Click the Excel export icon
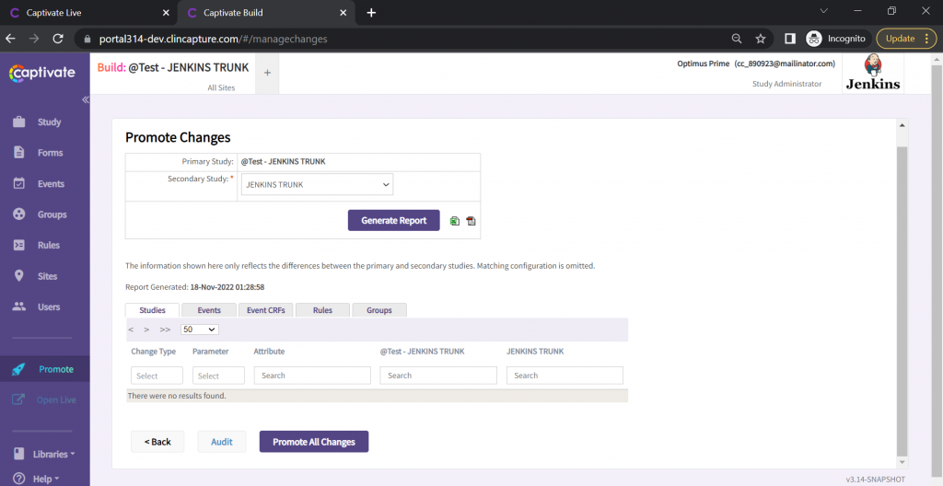The width and height of the screenshot is (943, 486). point(455,221)
